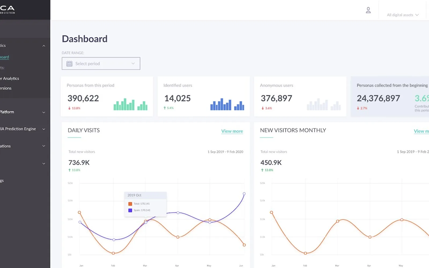Click the purple Spain legend swatch
Viewport: 429px width, 268px height.
click(130, 210)
